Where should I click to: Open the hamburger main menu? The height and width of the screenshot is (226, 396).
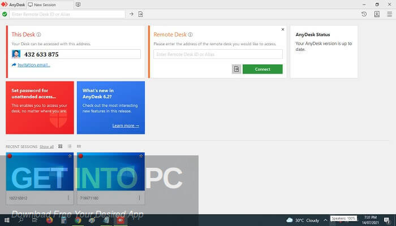pos(389,14)
